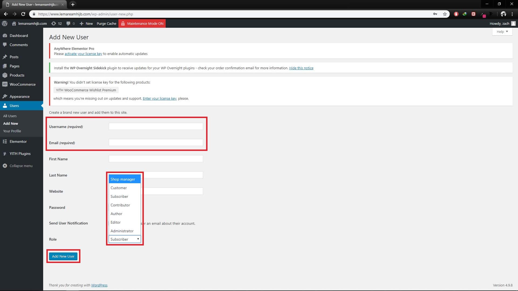Click Hide this notice link
The height and width of the screenshot is (291, 518).
click(301, 68)
